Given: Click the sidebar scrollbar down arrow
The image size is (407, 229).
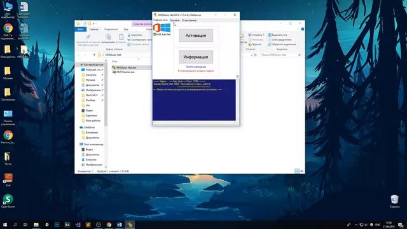Looking at the screenshot, I should pos(106,167).
